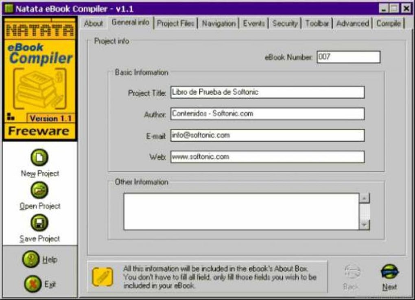
Task: Click the New Project icon
Action: 39,158
